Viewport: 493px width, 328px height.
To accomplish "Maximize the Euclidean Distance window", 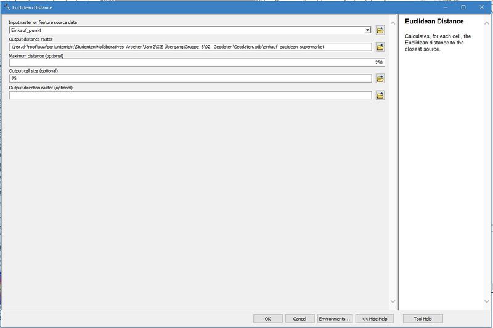I will 463,7.
